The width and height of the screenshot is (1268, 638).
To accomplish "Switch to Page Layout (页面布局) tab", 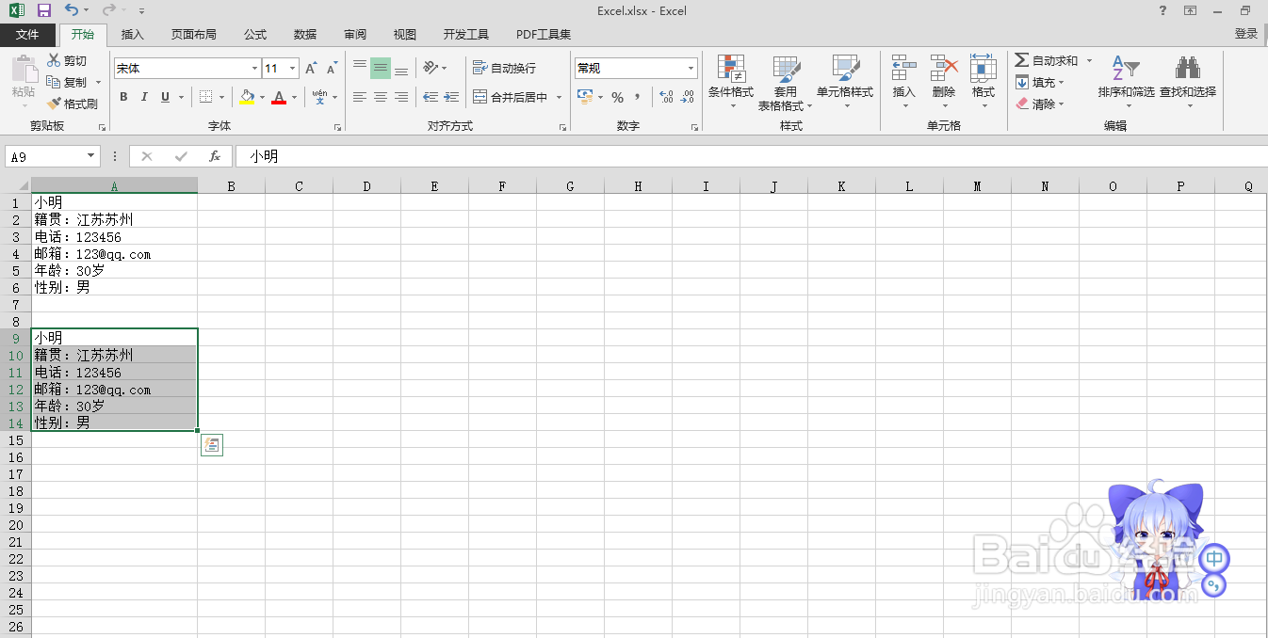I will click(193, 34).
